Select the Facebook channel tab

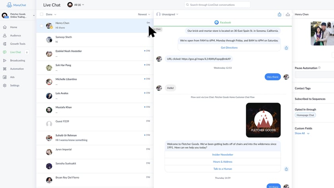coord(223,22)
